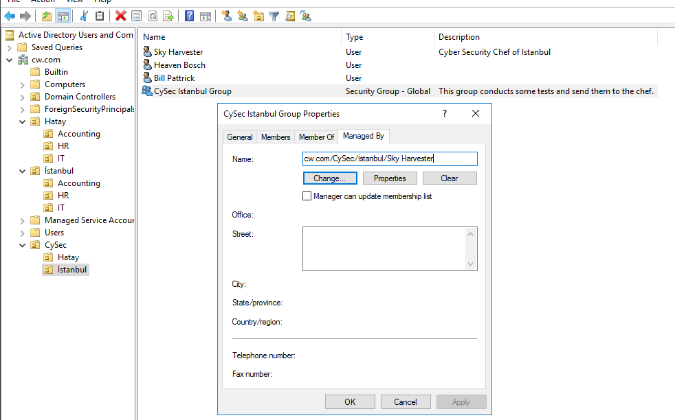675x420 pixels.
Task: Click the red Delete X toolbar icon
Action: coord(120,16)
